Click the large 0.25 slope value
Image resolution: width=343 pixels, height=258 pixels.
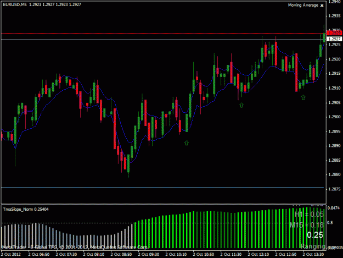coord(315,235)
